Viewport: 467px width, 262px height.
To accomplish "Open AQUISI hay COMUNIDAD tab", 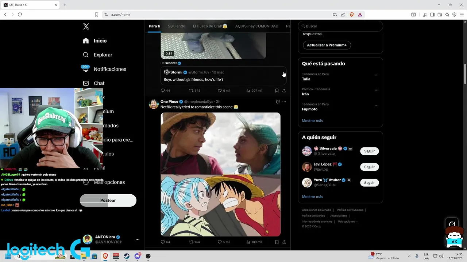I will coord(256,26).
